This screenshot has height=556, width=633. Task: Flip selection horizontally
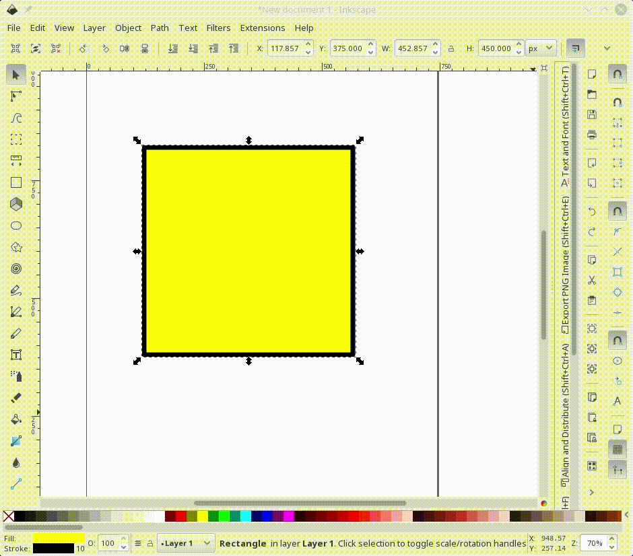tap(125, 48)
